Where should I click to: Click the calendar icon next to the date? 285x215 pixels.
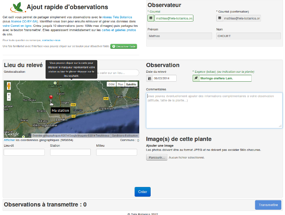(x=149, y=78)
